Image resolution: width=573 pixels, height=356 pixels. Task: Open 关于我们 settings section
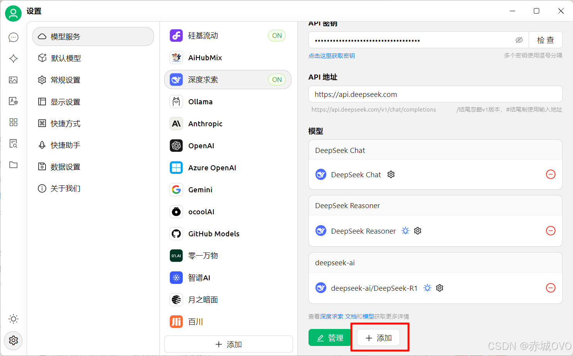[x=93, y=188]
